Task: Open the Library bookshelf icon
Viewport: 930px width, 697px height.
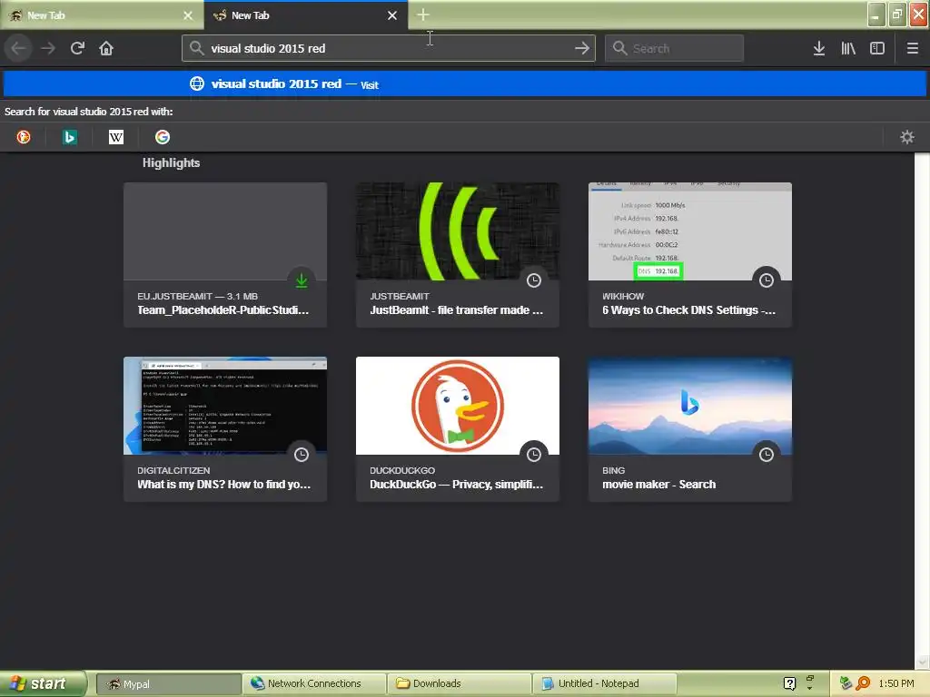Action: (848, 48)
